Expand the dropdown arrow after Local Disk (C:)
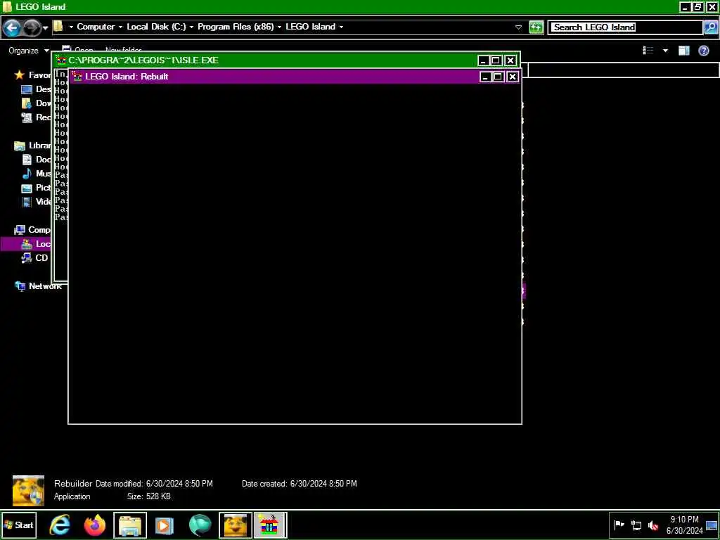 click(191, 27)
